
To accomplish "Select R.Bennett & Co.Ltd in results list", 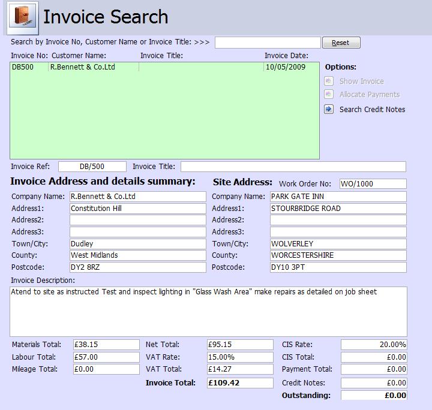I will (x=82, y=67).
